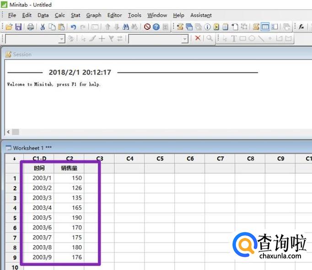The image size is (312, 270).
Task: Open the Stat menu
Action: point(75,16)
